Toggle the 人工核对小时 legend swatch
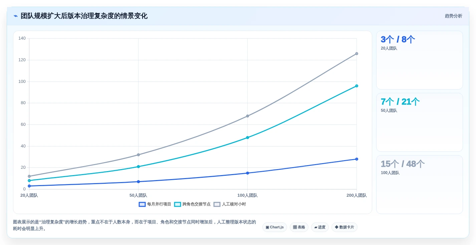The width and height of the screenshot is (476, 245). [217, 204]
